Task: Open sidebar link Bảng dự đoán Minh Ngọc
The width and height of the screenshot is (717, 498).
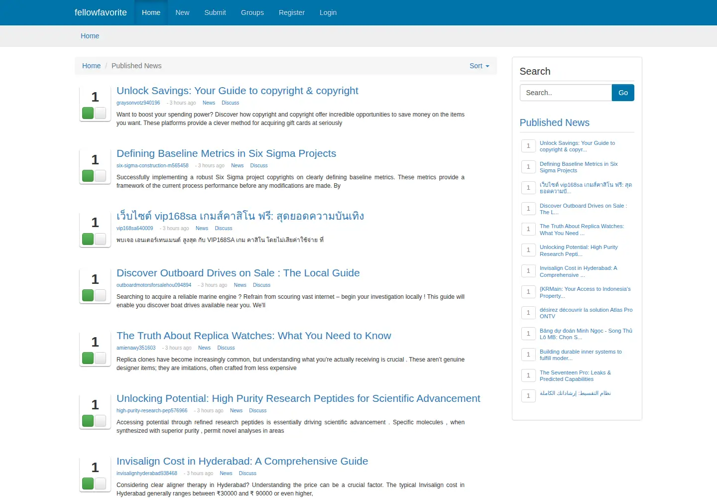Action: tap(586, 334)
